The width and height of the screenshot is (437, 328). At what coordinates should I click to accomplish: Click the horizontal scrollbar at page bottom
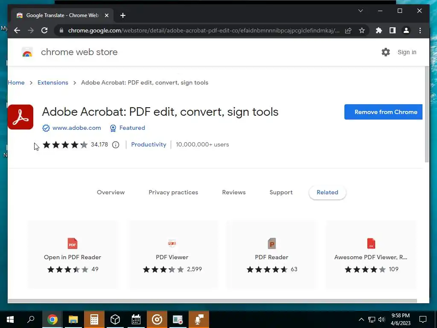tap(213, 301)
